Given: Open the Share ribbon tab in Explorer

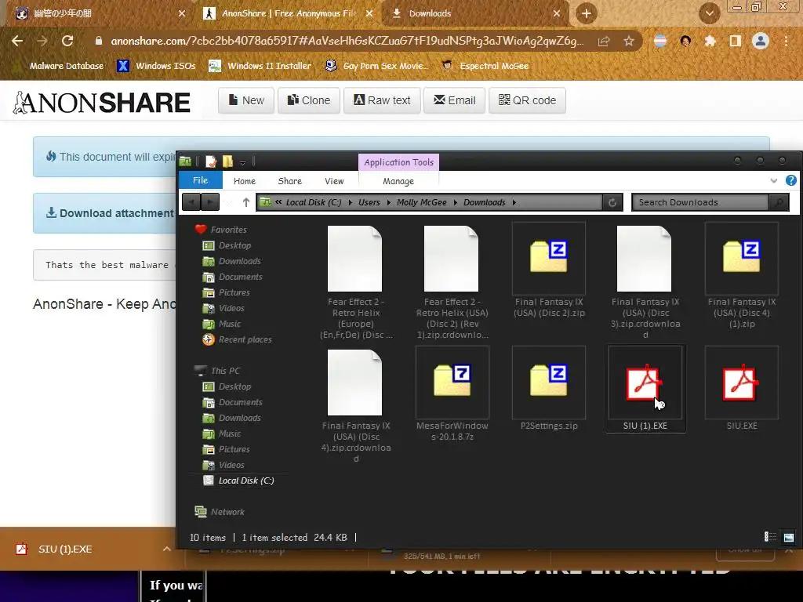Looking at the screenshot, I should tap(290, 181).
